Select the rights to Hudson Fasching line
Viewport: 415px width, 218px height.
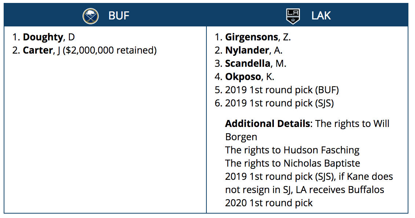(292, 150)
